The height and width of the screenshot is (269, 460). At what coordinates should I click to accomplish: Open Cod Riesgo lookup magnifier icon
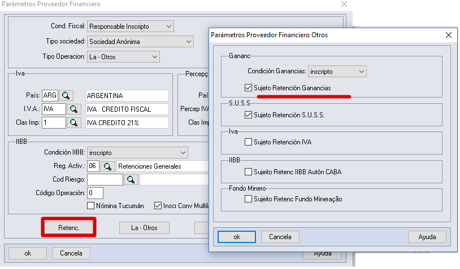[x=131, y=179]
